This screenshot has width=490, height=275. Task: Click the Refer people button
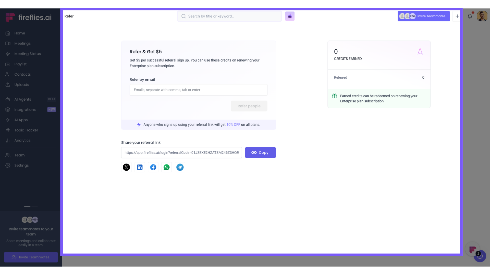[x=249, y=106]
